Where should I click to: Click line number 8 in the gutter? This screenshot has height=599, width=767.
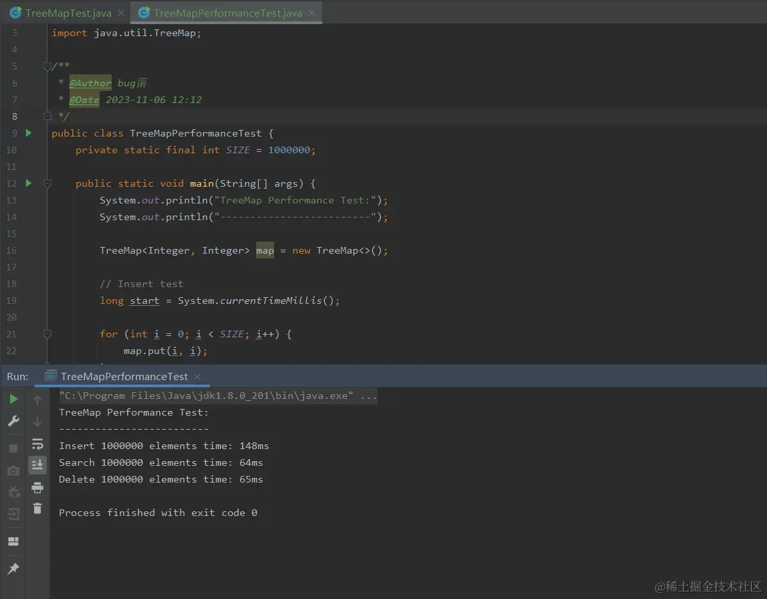point(14,116)
